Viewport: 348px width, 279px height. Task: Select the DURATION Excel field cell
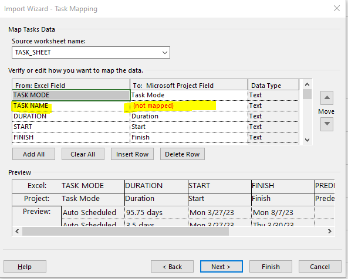click(71, 116)
